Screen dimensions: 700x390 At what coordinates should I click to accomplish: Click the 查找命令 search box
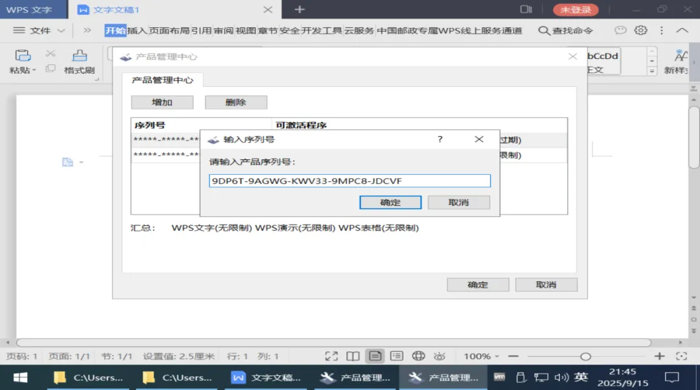pos(566,30)
